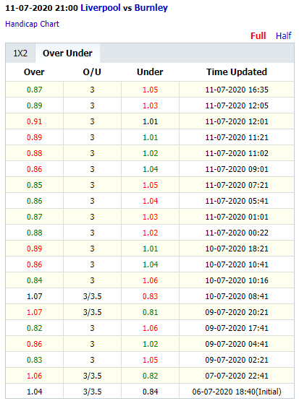Click O/U 3/3.5 in 10-07-2020 08:41 row
Image resolution: width=299 pixels, height=401 pixels.
[92, 296]
